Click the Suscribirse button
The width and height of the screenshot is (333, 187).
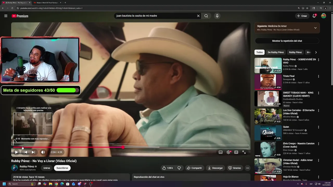pyautogui.click(x=62, y=168)
